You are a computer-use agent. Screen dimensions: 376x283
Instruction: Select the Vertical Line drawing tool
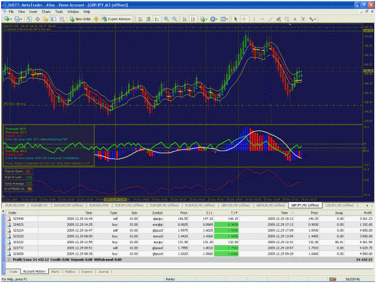pyautogui.click(x=254, y=19)
